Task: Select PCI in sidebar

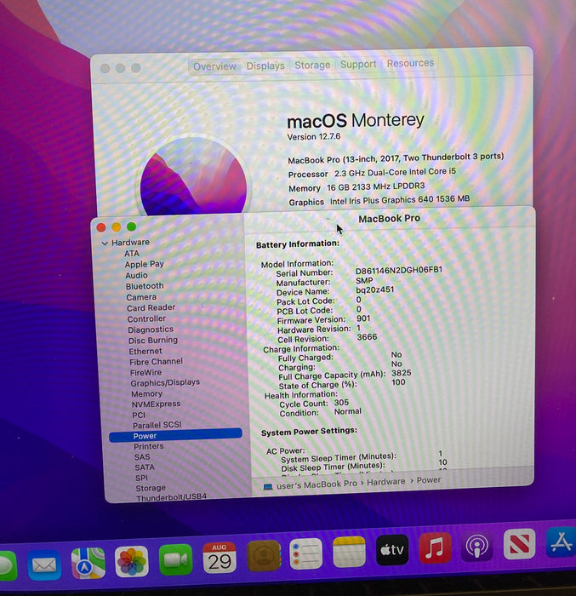Action: (139, 415)
